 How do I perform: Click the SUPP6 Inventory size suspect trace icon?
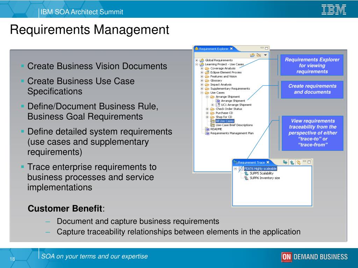[x=246, y=178]
